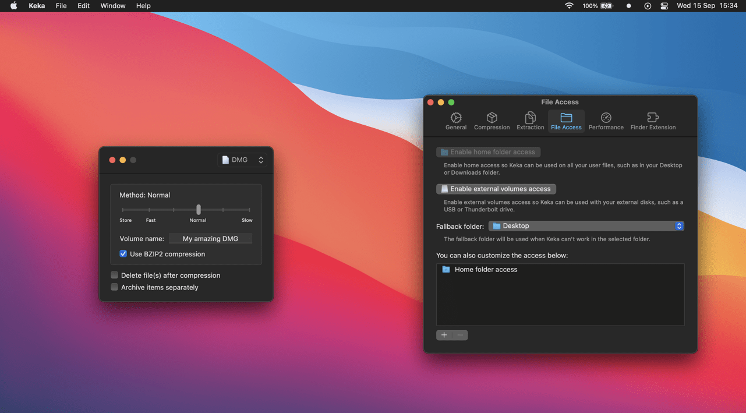This screenshot has height=413, width=746.
Task: Add a folder with the plus button
Action: (444, 335)
